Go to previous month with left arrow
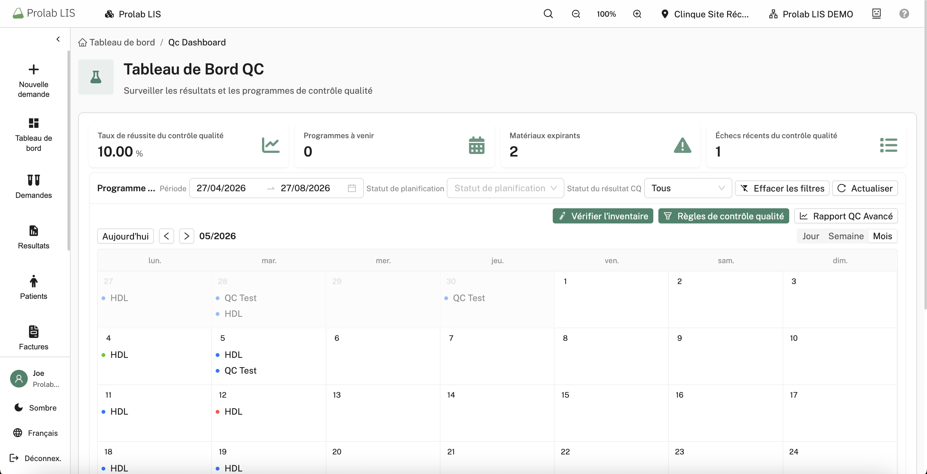 (166, 236)
